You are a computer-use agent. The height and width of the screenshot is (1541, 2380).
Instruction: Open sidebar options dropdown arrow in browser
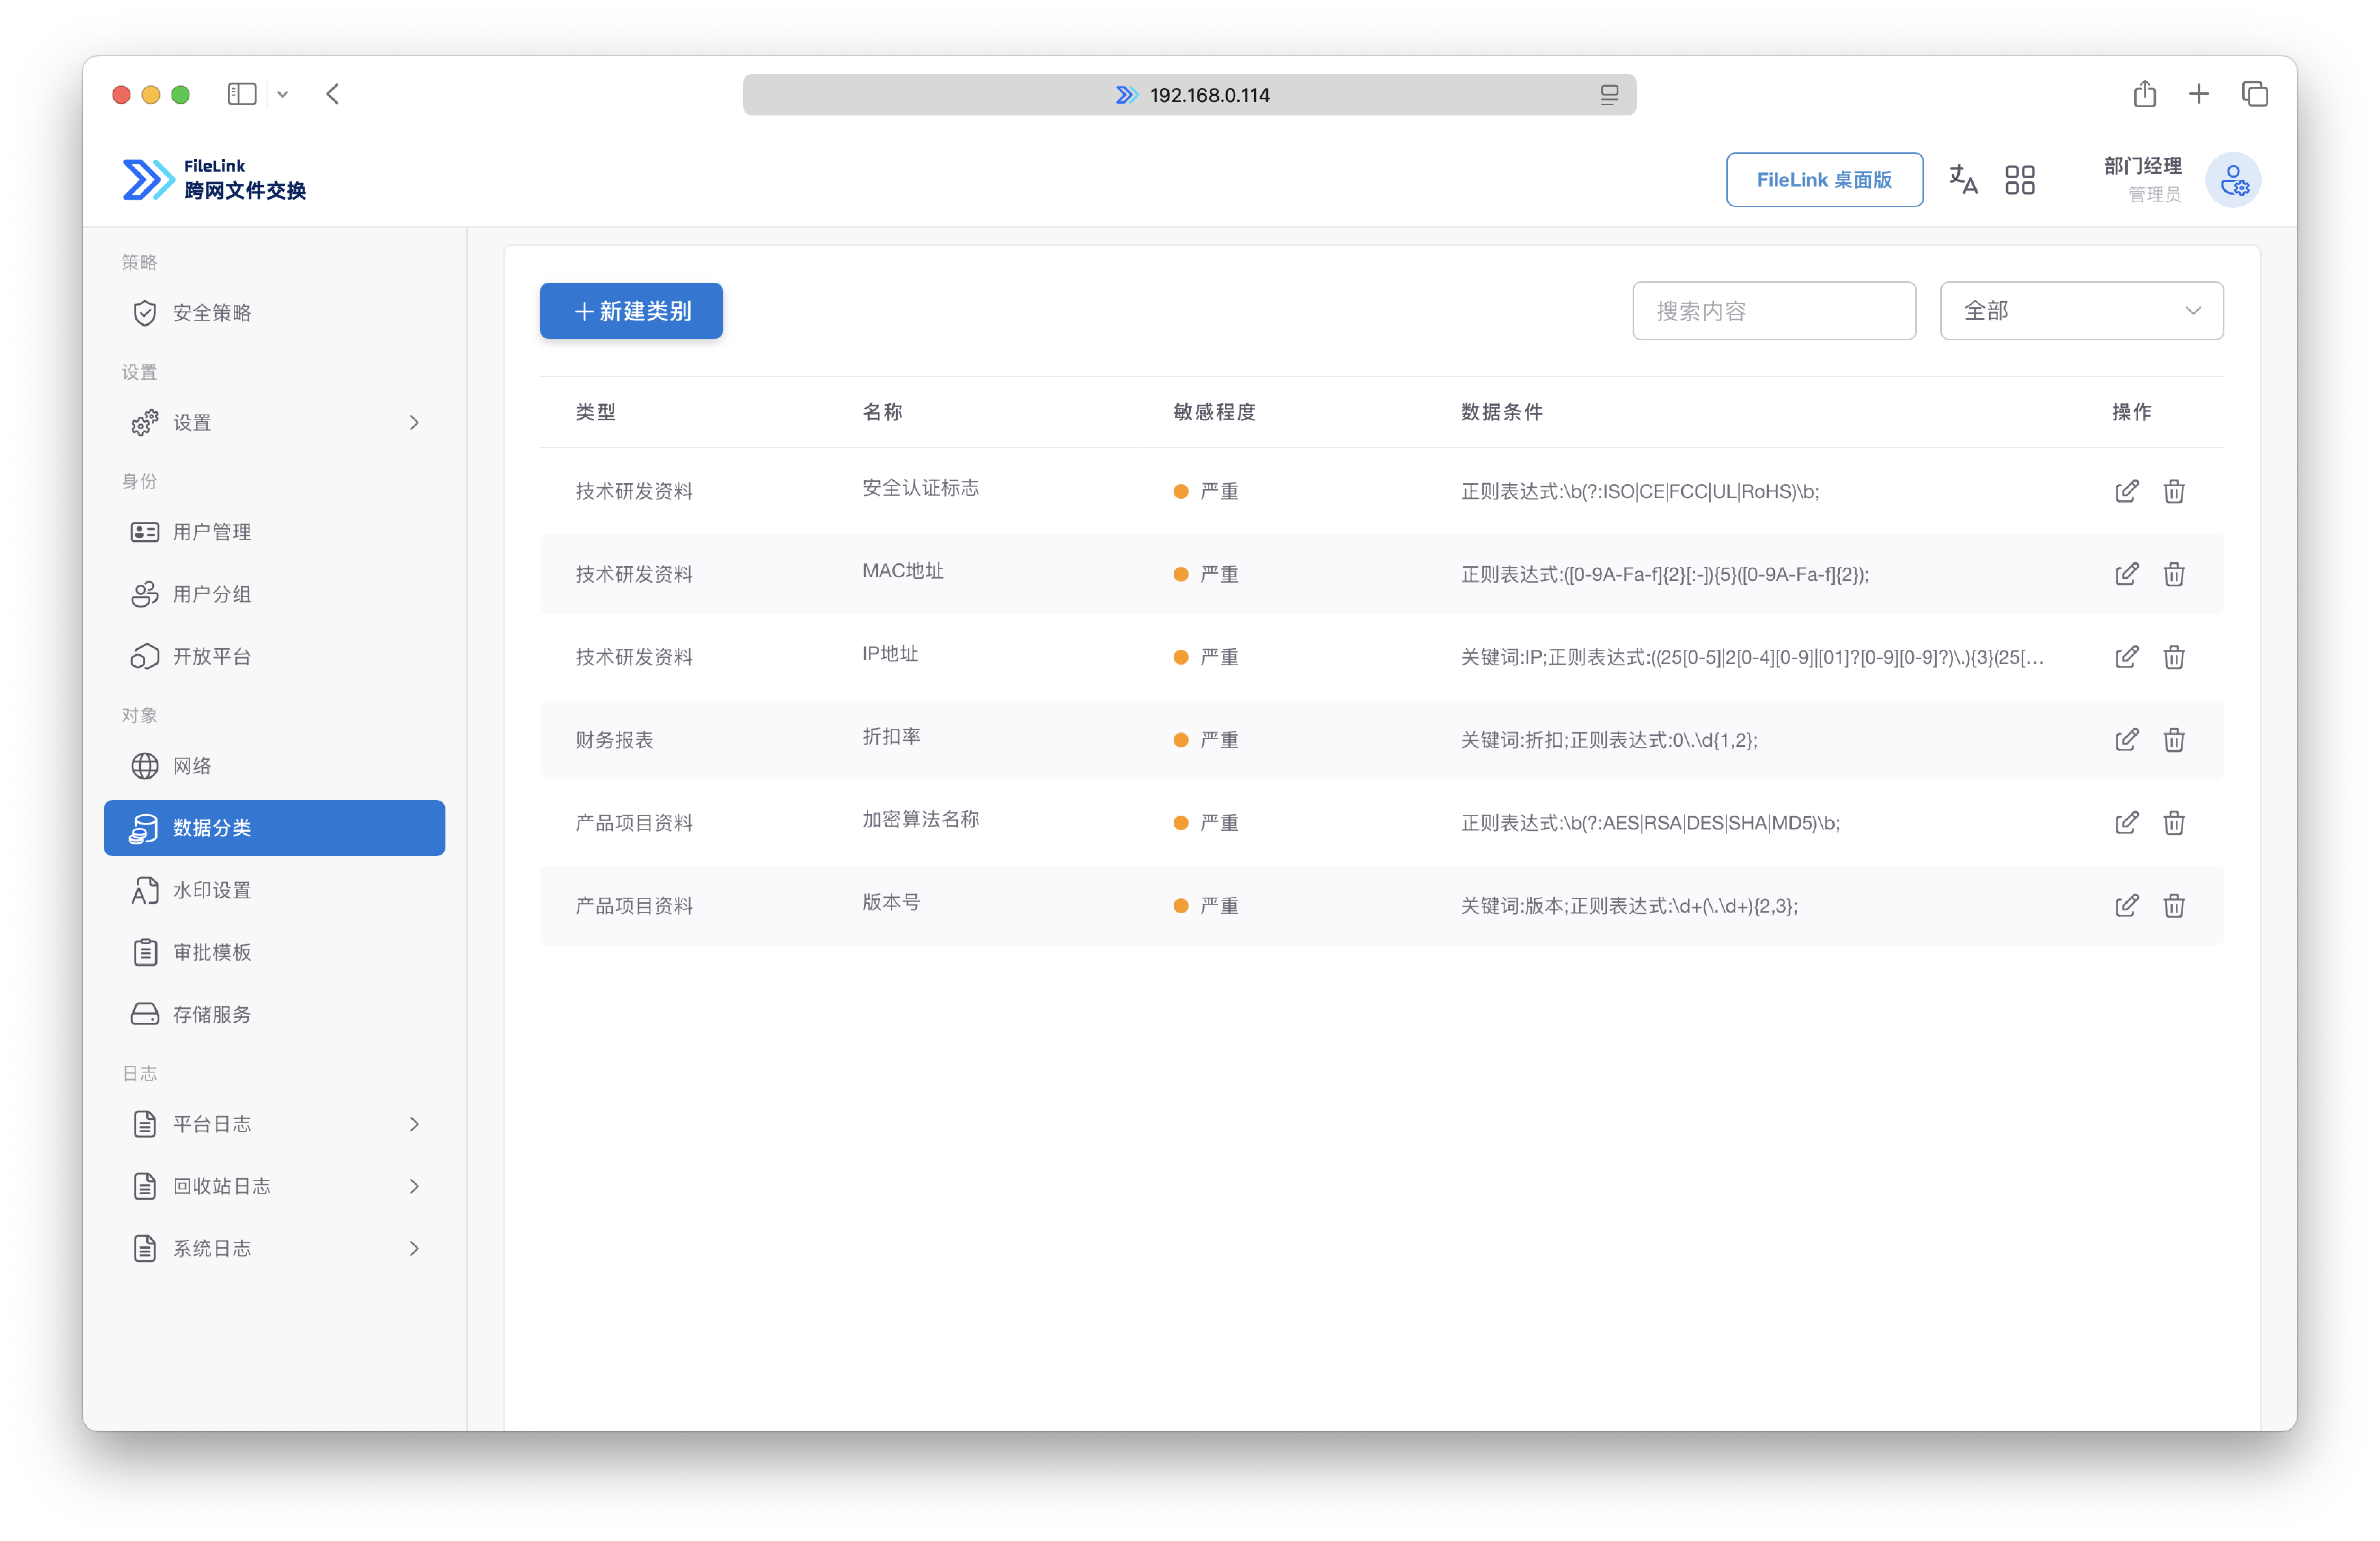coord(283,94)
